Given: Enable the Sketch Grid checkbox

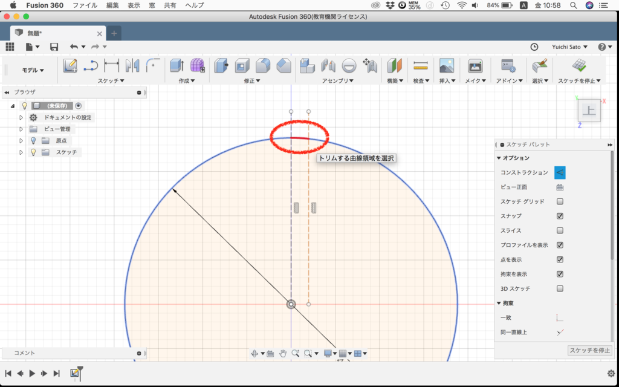Looking at the screenshot, I should (560, 201).
